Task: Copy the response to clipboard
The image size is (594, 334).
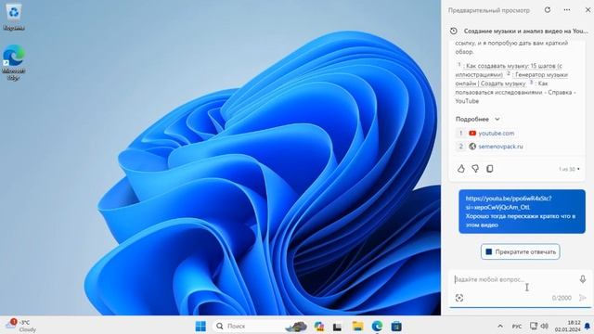Action: tap(489, 169)
